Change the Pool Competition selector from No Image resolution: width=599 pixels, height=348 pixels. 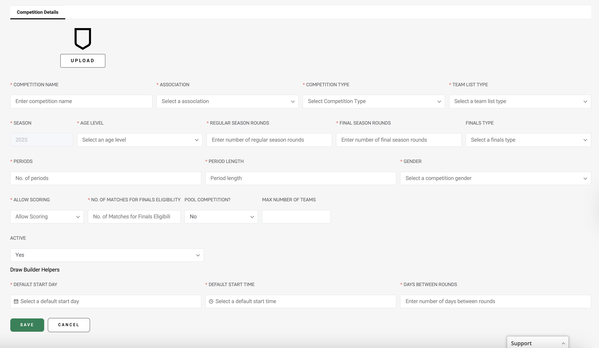pos(221,217)
